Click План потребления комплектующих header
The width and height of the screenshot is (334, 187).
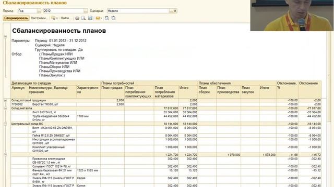click(x=139, y=91)
